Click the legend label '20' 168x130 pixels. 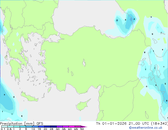[x=45, y=129]
